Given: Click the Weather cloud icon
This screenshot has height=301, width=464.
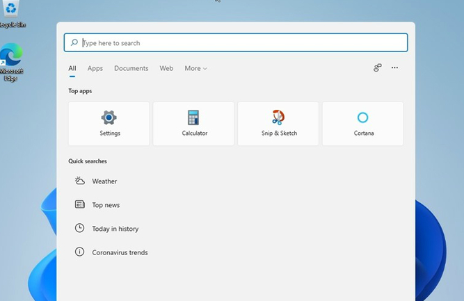Looking at the screenshot, I should 79,181.
